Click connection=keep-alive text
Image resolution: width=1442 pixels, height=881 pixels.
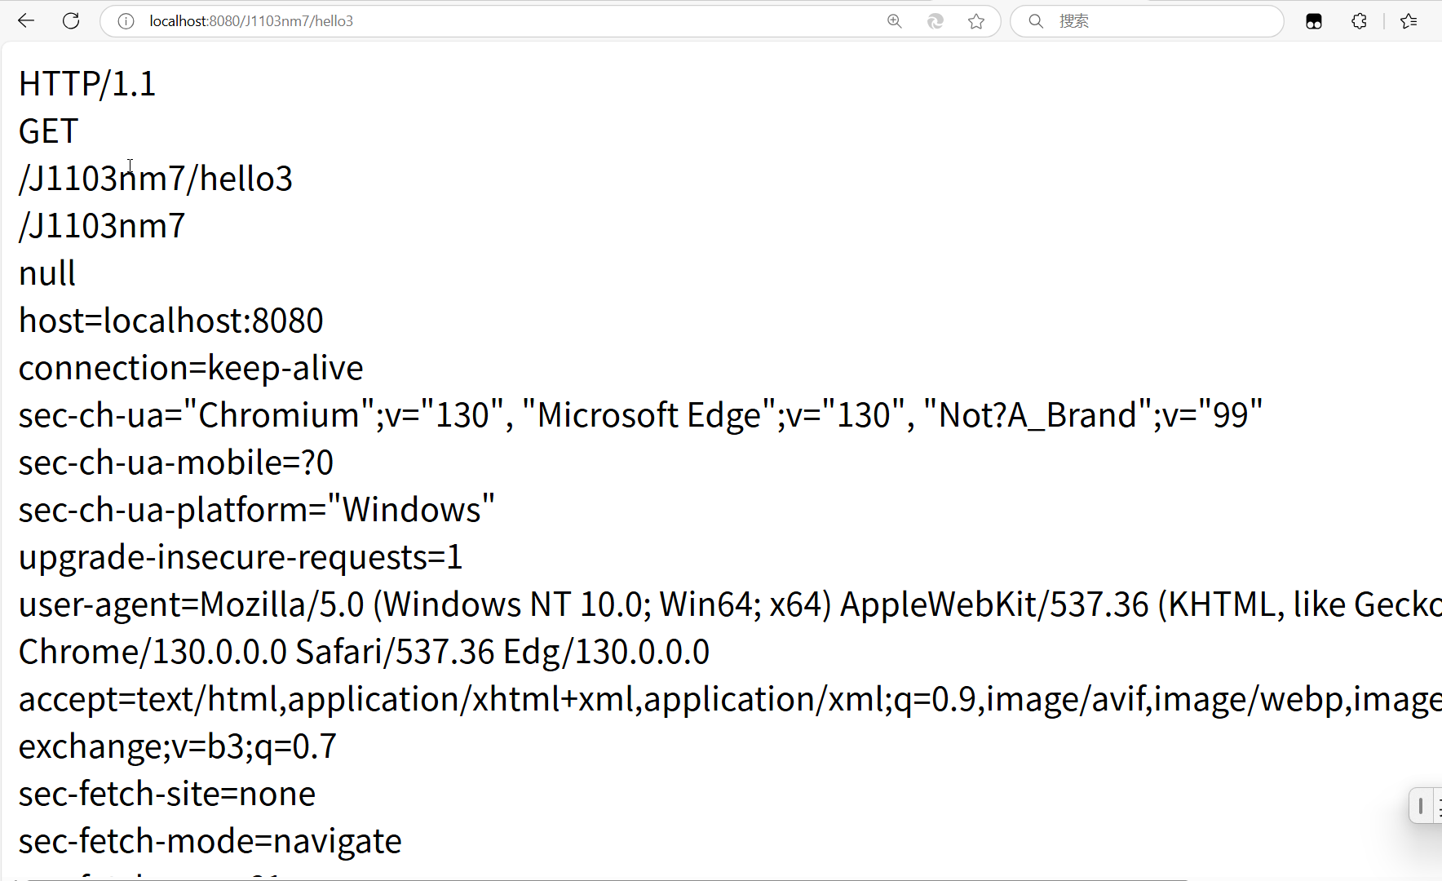pyautogui.click(x=191, y=368)
